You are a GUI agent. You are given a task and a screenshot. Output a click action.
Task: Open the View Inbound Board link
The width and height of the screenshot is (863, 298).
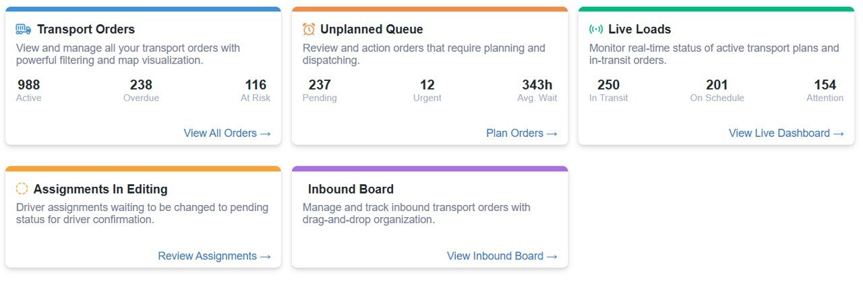point(502,256)
